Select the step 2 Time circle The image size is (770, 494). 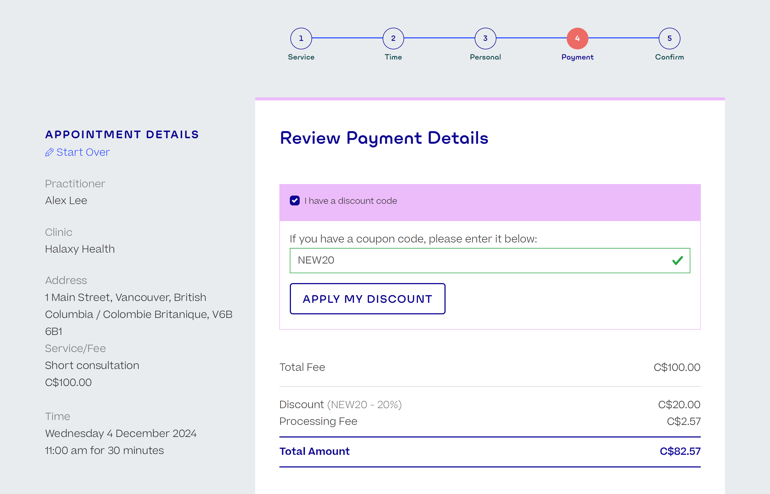[393, 38]
